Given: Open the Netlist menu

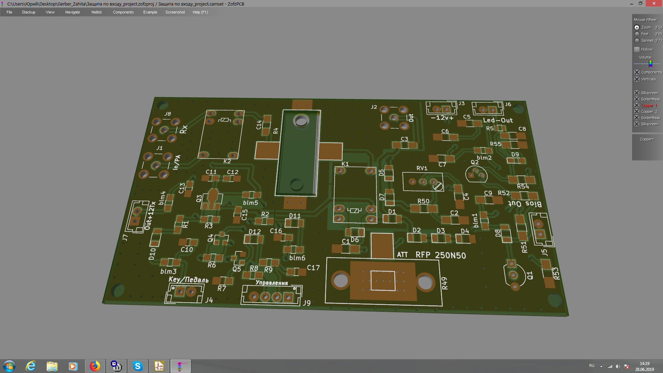Looking at the screenshot, I should [96, 12].
